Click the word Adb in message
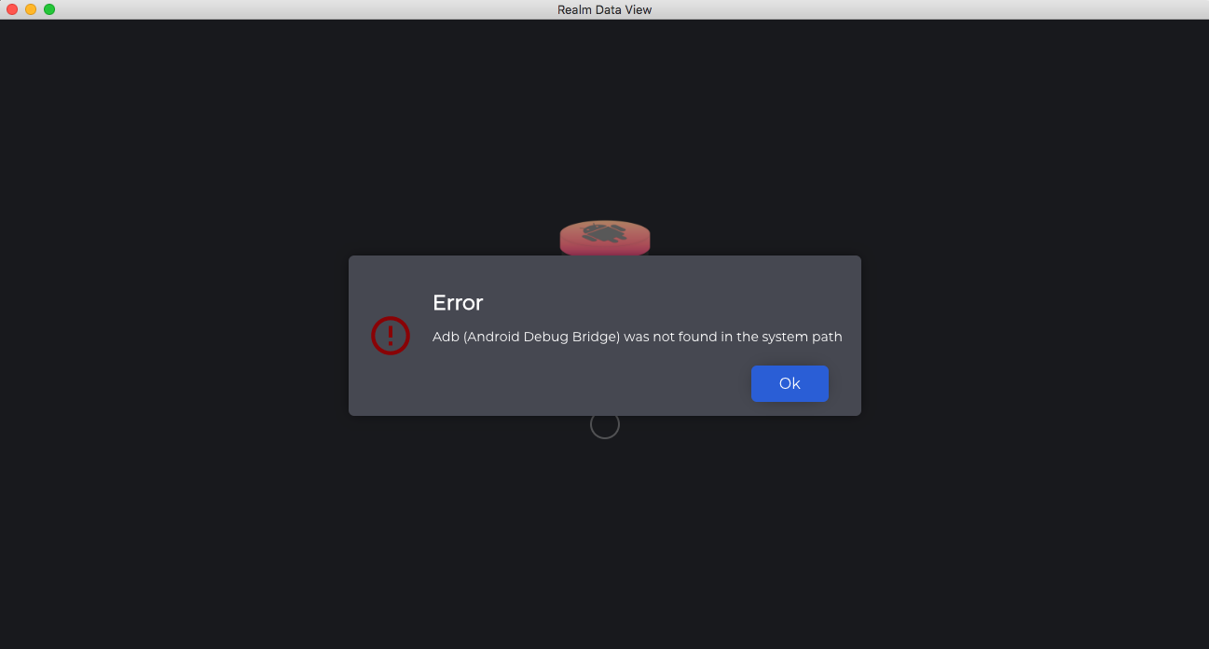 [446, 337]
